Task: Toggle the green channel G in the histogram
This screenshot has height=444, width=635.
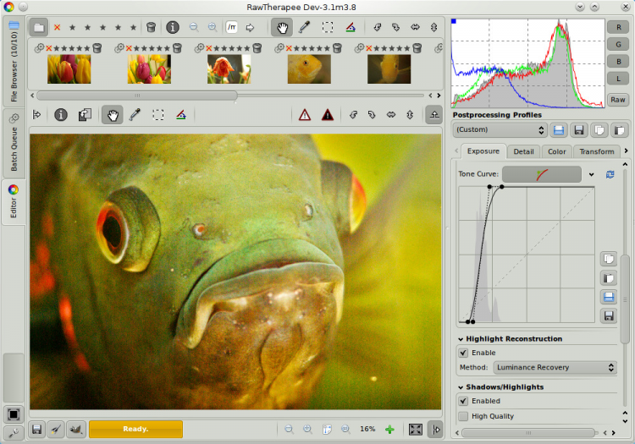Action: (x=618, y=45)
